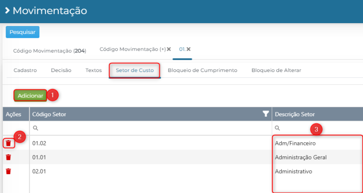Go to the Textos tab
This screenshot has width=363, height=193.
coord(93,70)
